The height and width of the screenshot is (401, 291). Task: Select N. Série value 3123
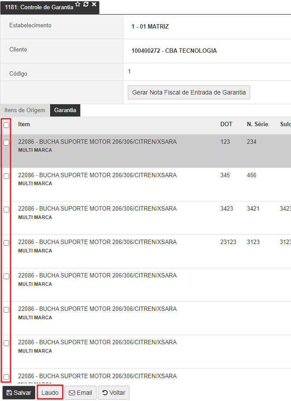pos(253,242)
